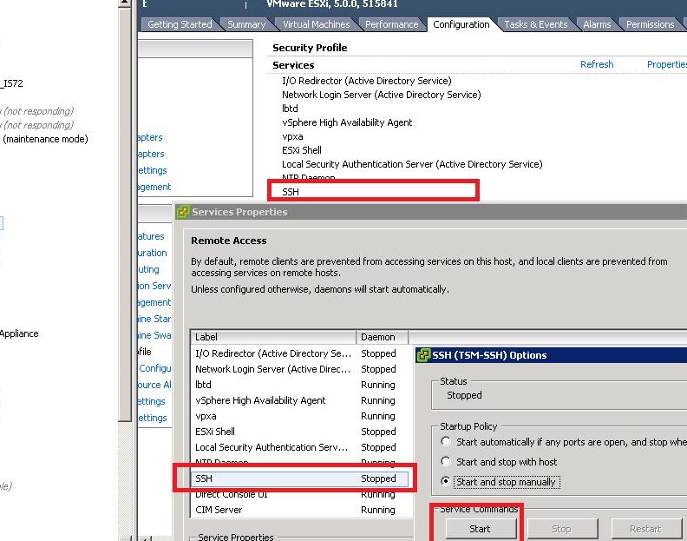Screen dimensions: 687x541
Task: Select the Appliance item in inventory tree
Action: 19,333
